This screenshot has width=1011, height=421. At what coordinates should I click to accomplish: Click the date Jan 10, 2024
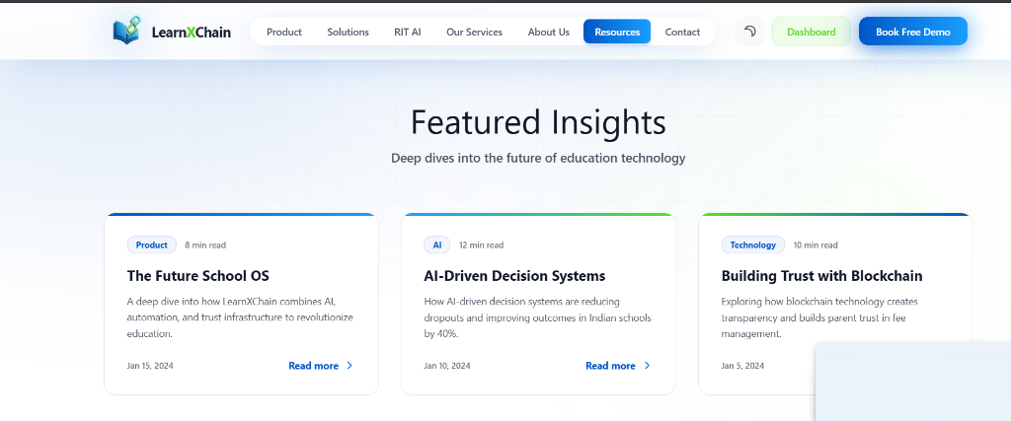447,366
